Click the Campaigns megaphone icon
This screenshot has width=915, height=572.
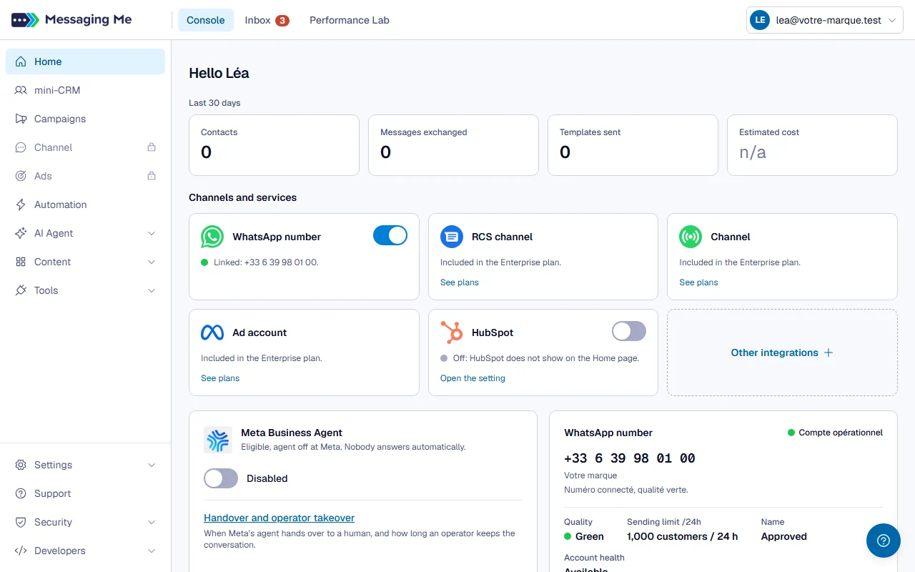21,119
